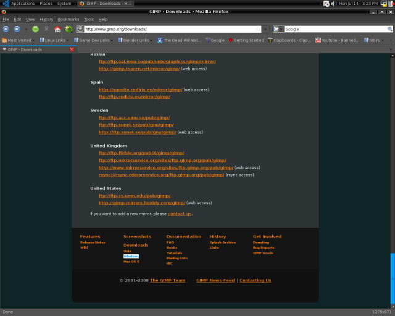Screen dimensions: 395x316
Task: Open ftp.flirble.org UK mirror link
Action: click(141, 153)
